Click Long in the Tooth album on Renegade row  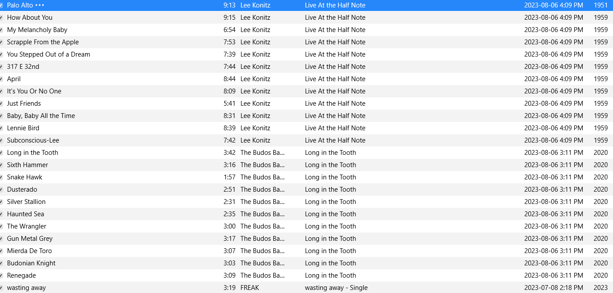(330, 275)
